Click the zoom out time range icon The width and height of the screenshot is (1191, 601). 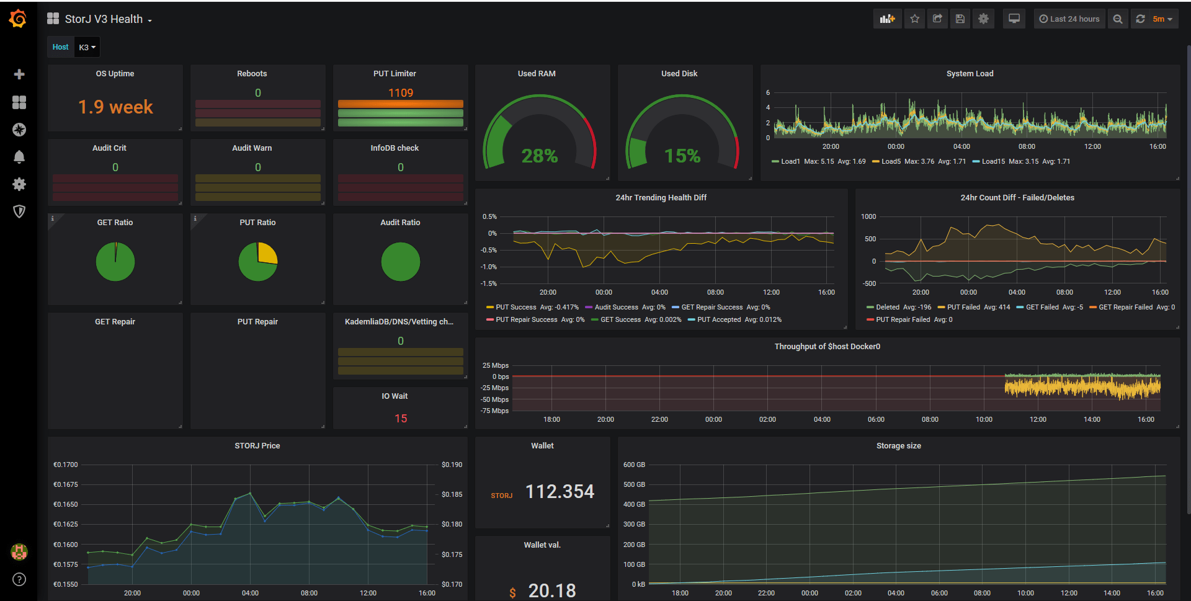tap(1117, 19)
